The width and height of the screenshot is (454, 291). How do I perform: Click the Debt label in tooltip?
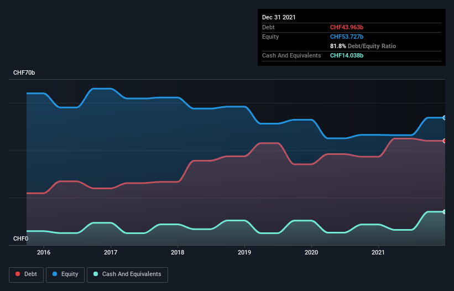point(268,27)
